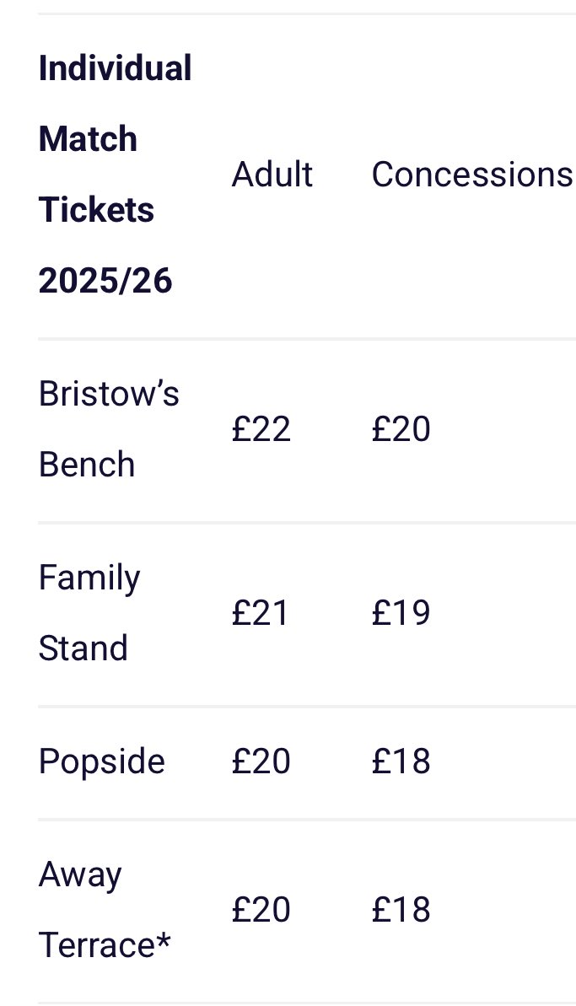Image resolution: width=576 pixels, height=1006 pixels.
Task: Click the 2025/26 season text in header
Action: point(105,280)
